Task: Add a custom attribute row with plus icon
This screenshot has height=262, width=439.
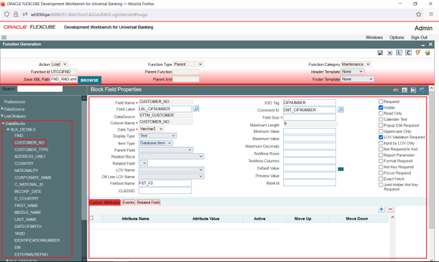Action: pos(382,210)
